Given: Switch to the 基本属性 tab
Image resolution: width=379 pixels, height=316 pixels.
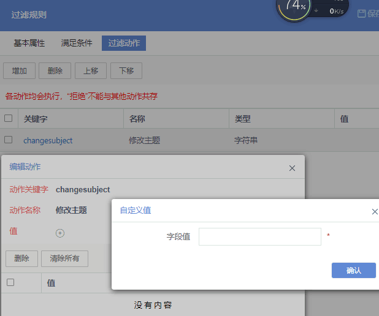Looking at the screenshot, I should click(x=29, y=43).
